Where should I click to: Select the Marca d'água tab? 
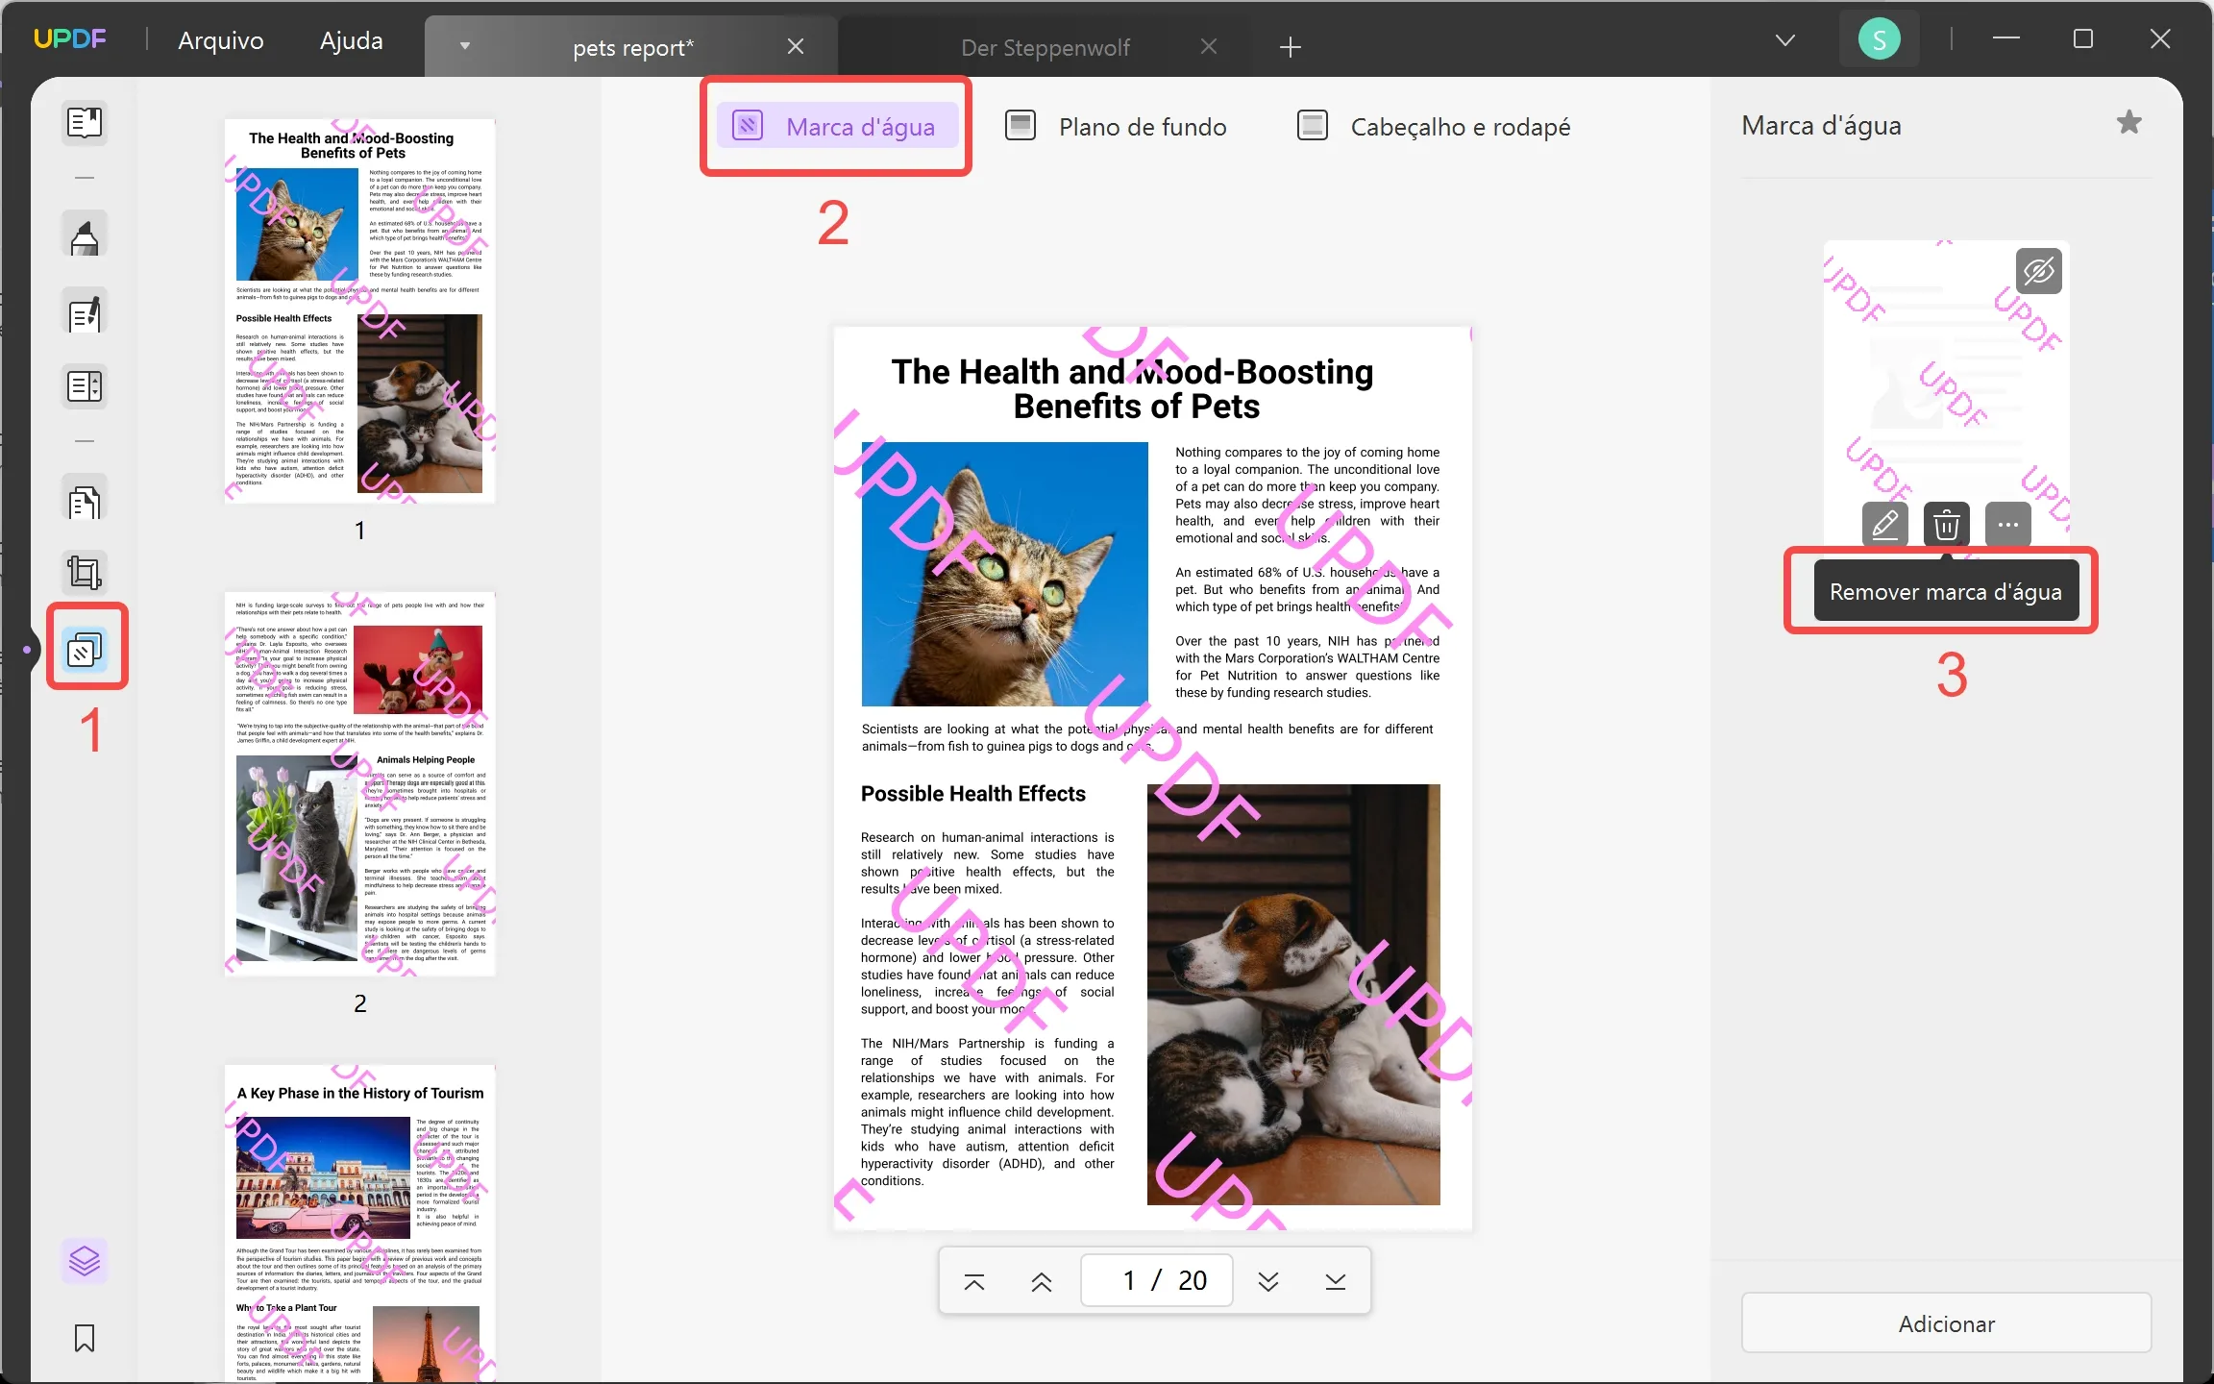coord(837,126)
